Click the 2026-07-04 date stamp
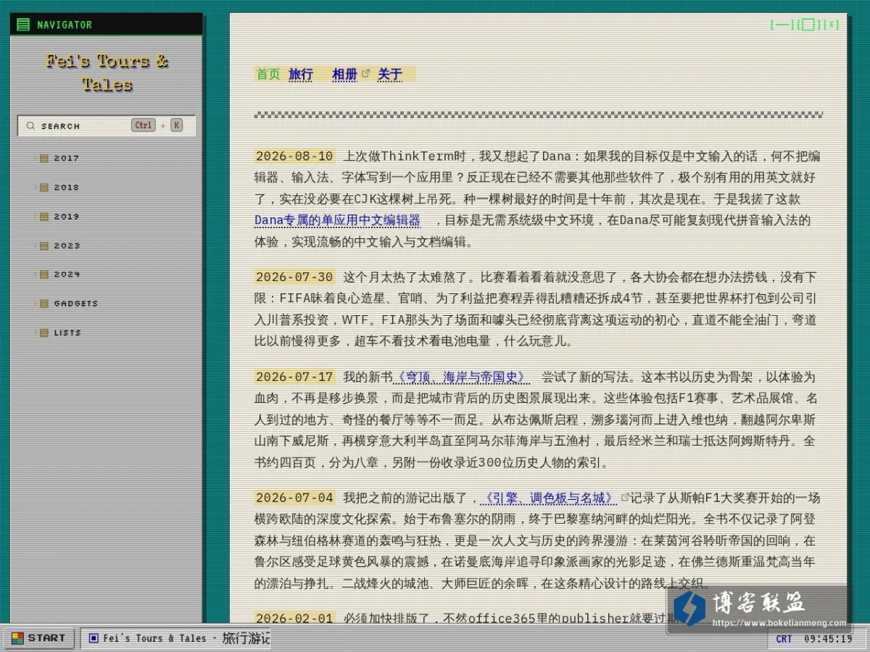 click(294, 498)
